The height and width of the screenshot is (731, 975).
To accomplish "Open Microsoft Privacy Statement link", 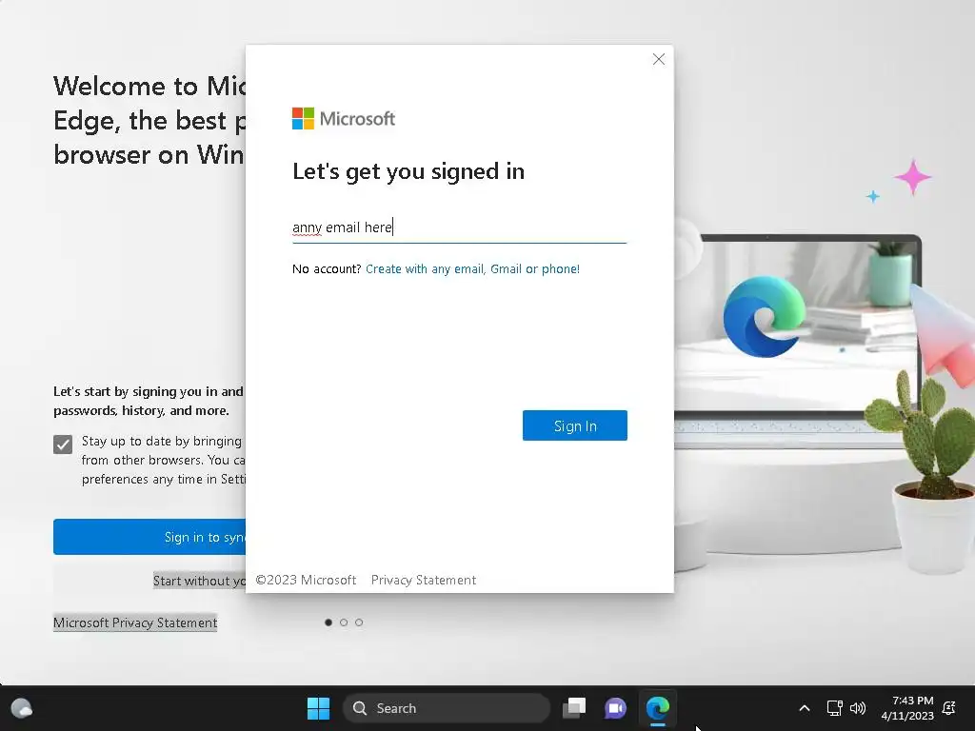I will tap(135, 622).
